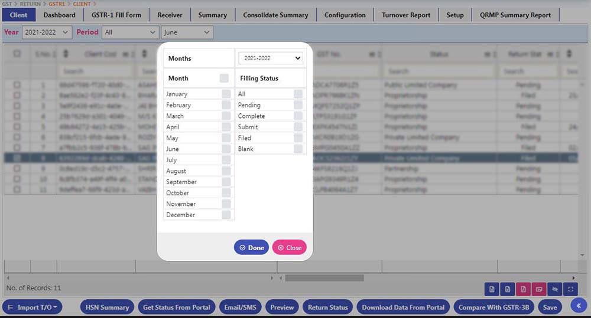
Task: Click the horizontal scrollbar thumb under grid
Action: (x=324, y=278)
